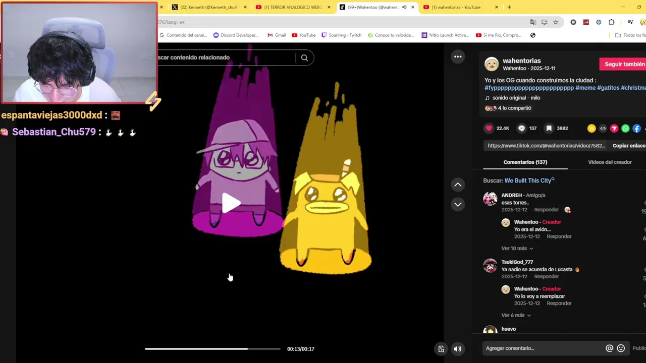Mute the TikTok tab via its speaker icon
This screenshot has height=363, width=646.
[404, 7]
